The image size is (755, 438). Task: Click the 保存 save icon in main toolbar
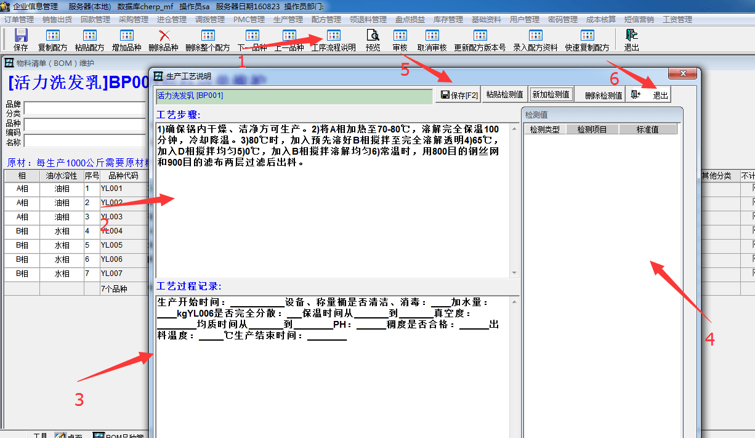point(21,36)
